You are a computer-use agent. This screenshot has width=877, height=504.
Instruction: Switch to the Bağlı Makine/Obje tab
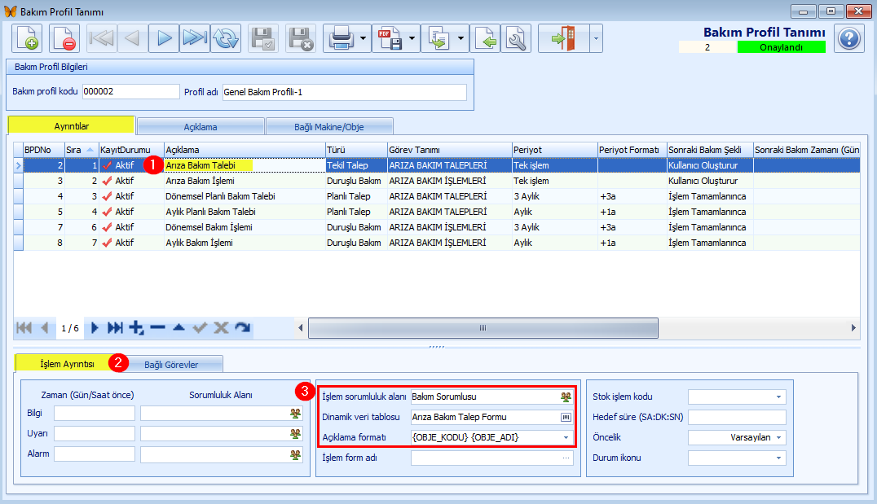coord(329,127)
